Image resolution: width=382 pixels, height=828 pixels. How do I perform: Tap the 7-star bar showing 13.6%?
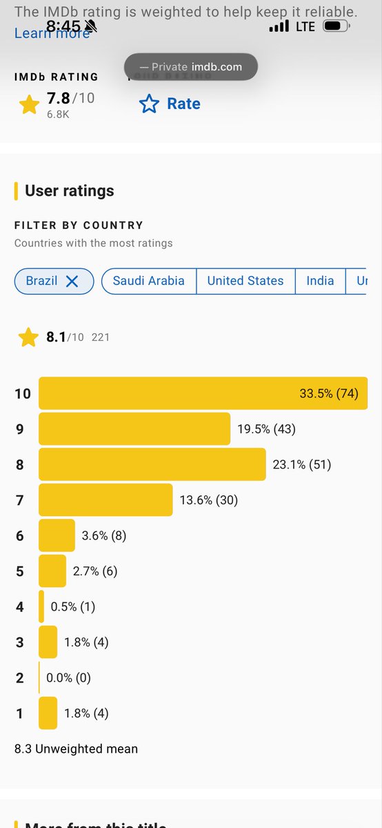105,500
